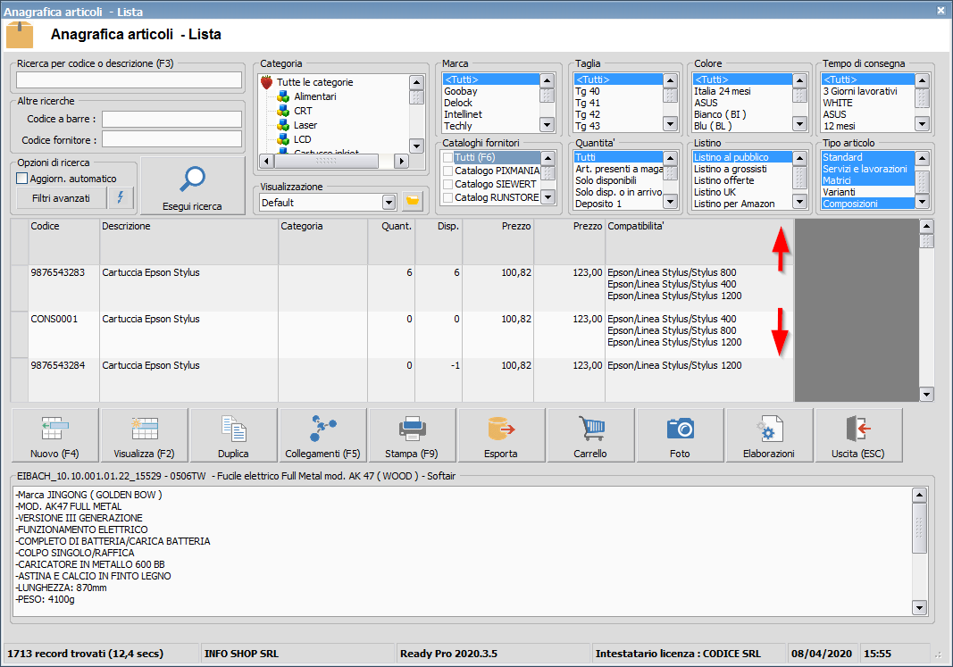Click Taglia list down arrow
The height and width of the screenshot is (667, 953).
click(671, 124)
